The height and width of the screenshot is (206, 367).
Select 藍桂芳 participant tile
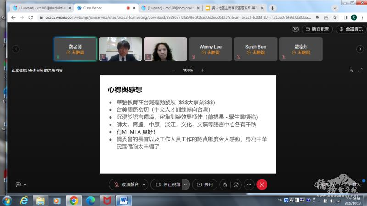coord(301,49)
